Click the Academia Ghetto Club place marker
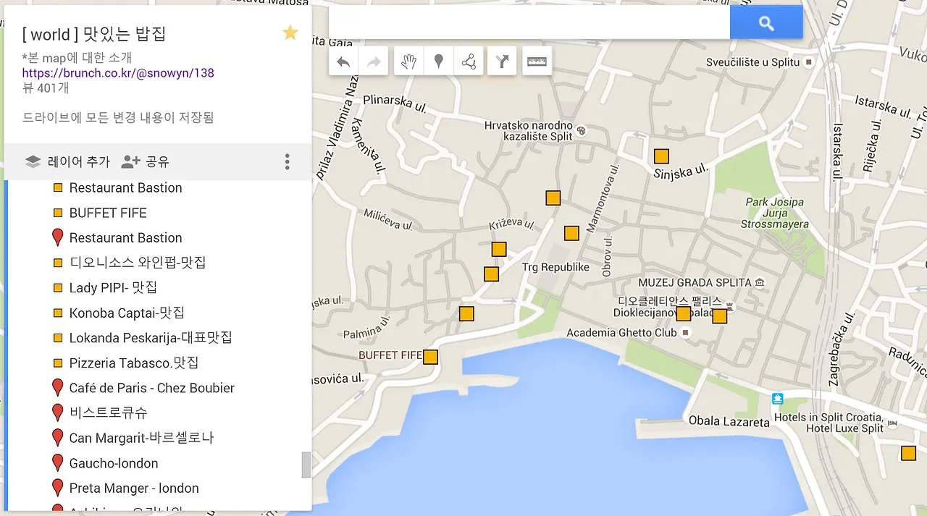927x516 pixels. tap(686, 333)
